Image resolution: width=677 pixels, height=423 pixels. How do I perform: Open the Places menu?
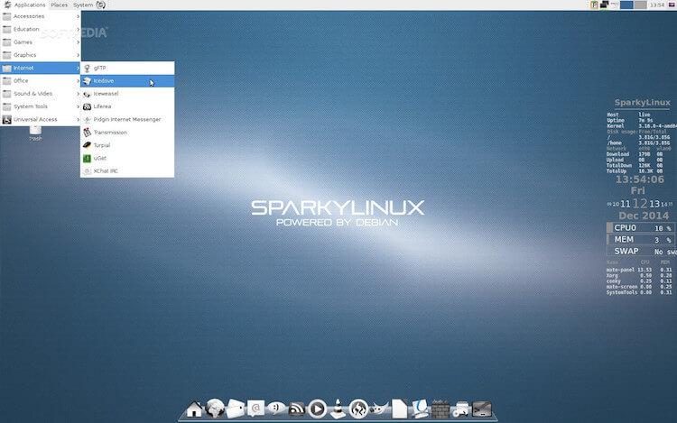pos(60,5)
